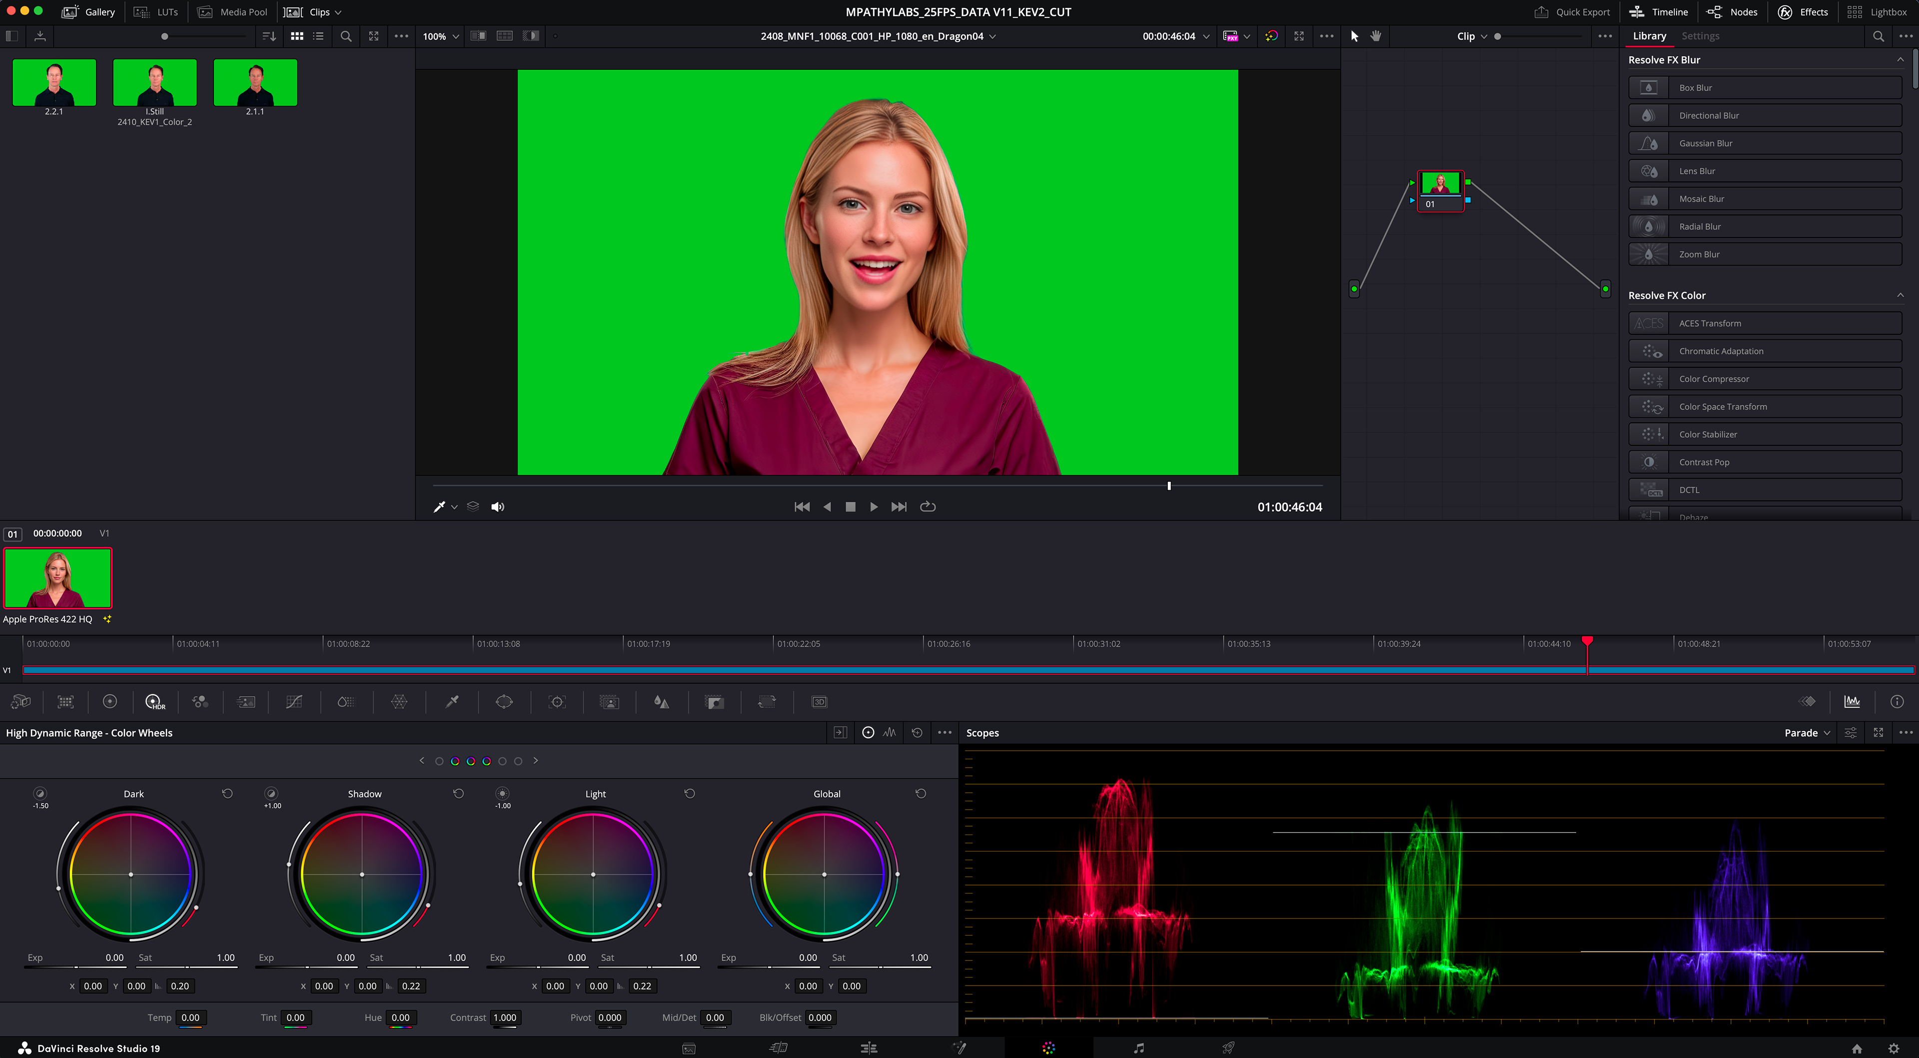Click the viewer scrubber playhead
The height and width of the screenshot is (1058, 1919).
click(x=1169, y=486)
